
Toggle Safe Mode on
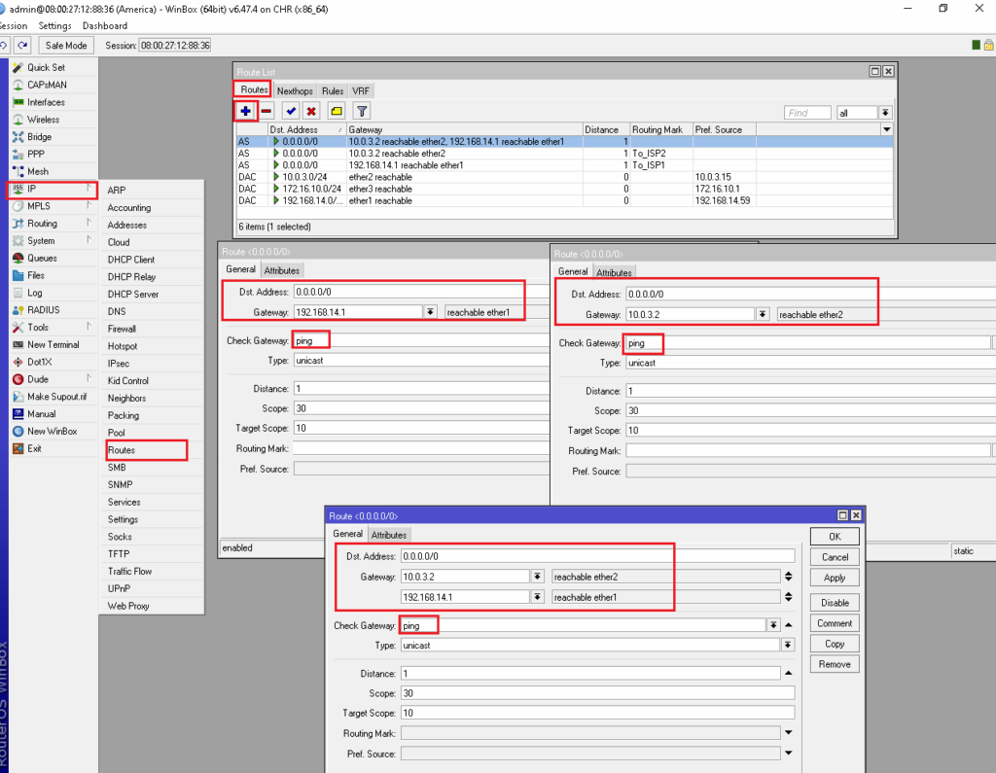coord(65,45)
